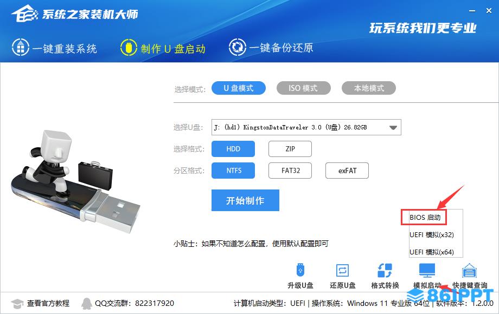
Task: Select FAT32 partition format
Action: coord(290,171)
